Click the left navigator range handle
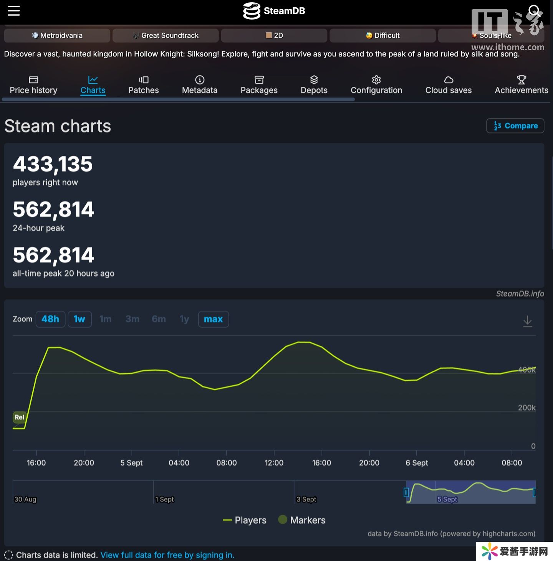The width and height of the screenshot is (553, 561). pos(406,492)
